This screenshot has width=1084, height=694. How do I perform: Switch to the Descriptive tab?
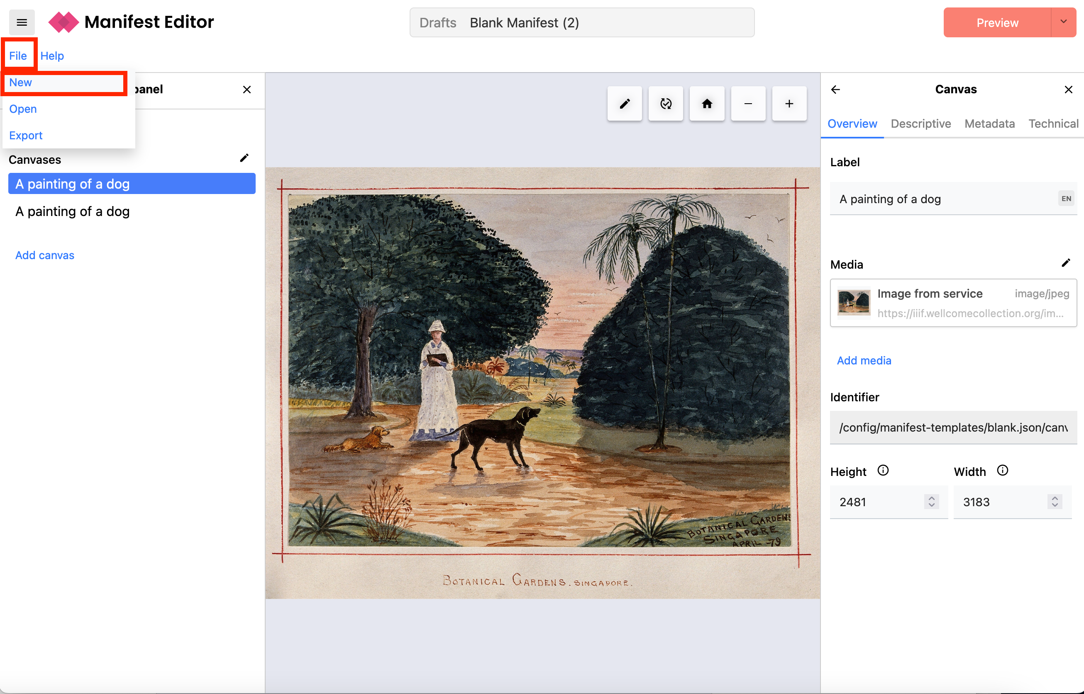[920, 123]
